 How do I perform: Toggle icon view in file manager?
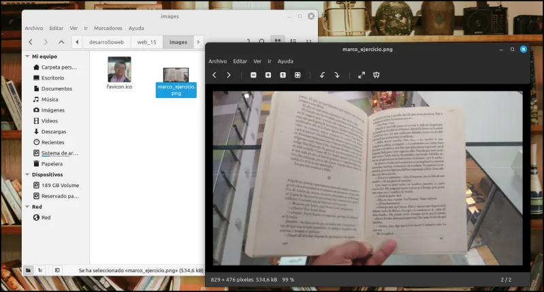(x=278, y=41)
